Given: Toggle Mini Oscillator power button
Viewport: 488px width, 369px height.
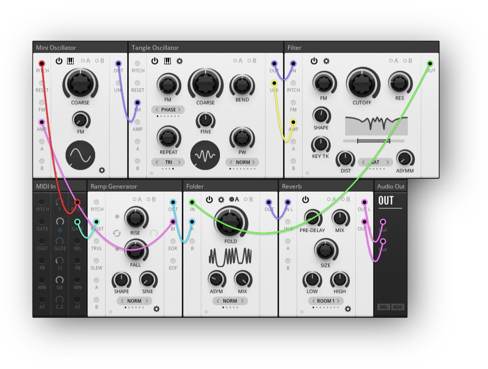Looking at the screenshot, I should (59, 61).
